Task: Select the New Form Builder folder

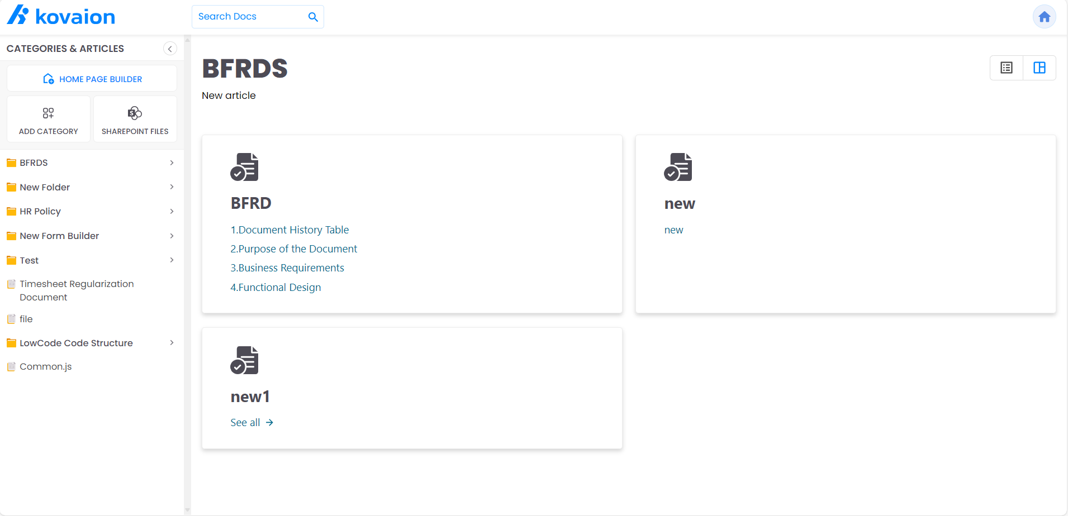Action: [59, 236]
